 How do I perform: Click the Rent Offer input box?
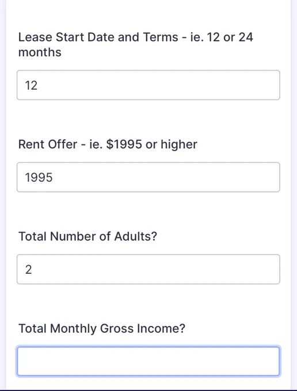(148, 177)
